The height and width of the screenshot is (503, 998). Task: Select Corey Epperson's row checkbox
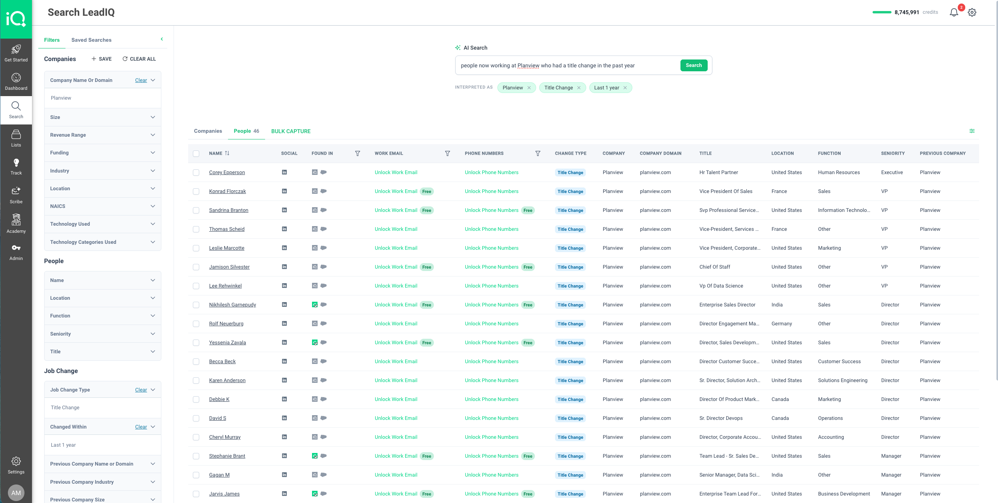click(x=196, y=173)
